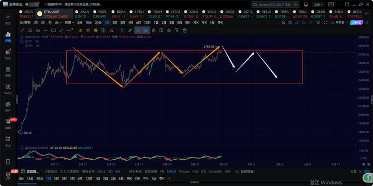Switch to the 4时 timeframe tab

pos(131,23)
